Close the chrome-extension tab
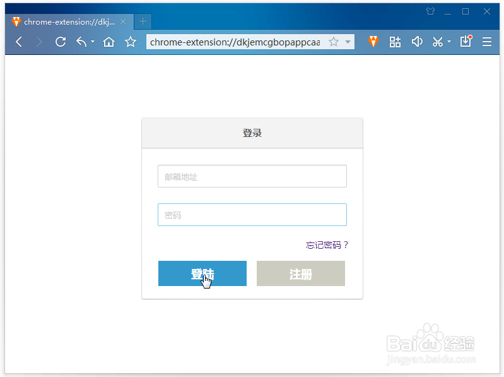The image size is (504, 377). (x=123, y=22)
